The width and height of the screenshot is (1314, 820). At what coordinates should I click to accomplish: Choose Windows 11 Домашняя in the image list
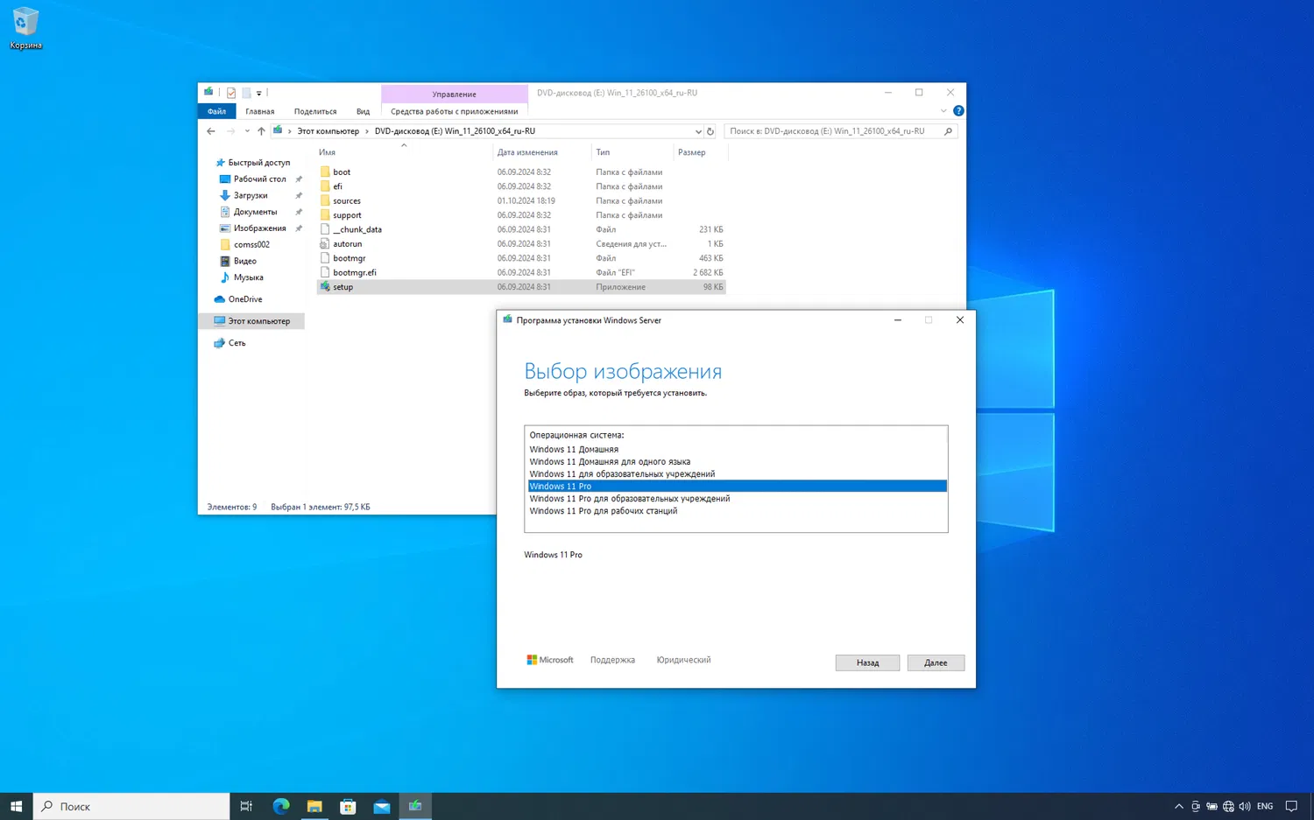point(737,450)
